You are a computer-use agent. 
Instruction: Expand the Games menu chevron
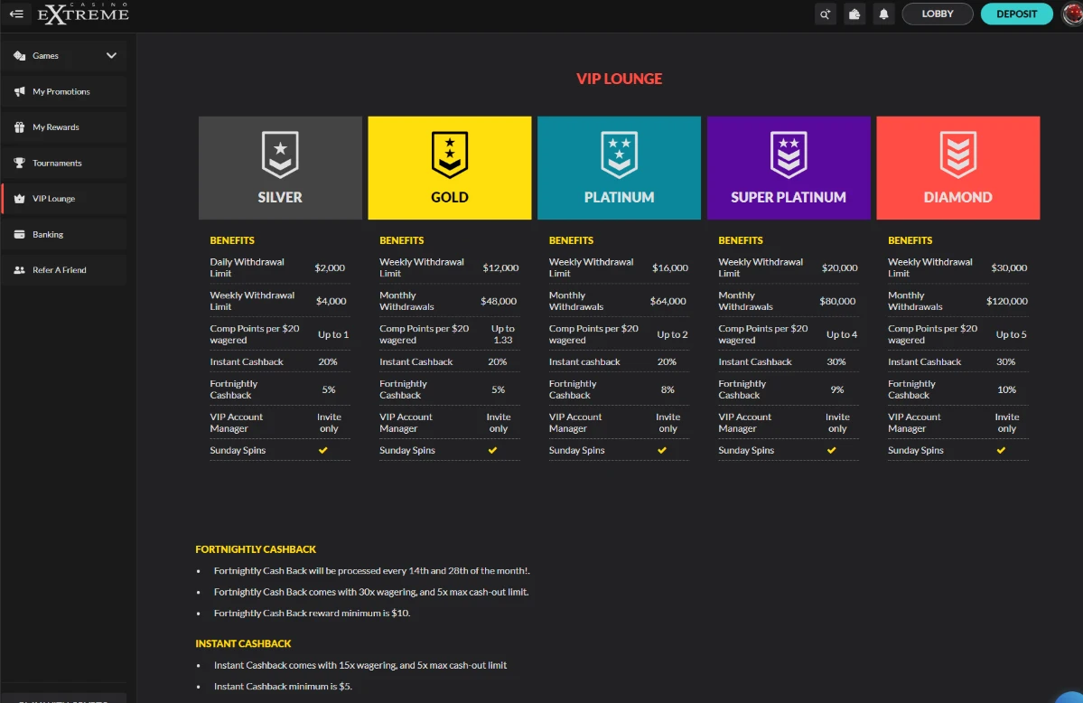point(111,55)
